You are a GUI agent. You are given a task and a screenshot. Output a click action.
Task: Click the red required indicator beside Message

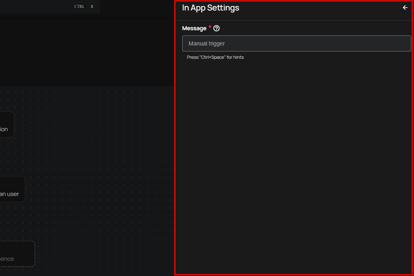pos(210,26)
